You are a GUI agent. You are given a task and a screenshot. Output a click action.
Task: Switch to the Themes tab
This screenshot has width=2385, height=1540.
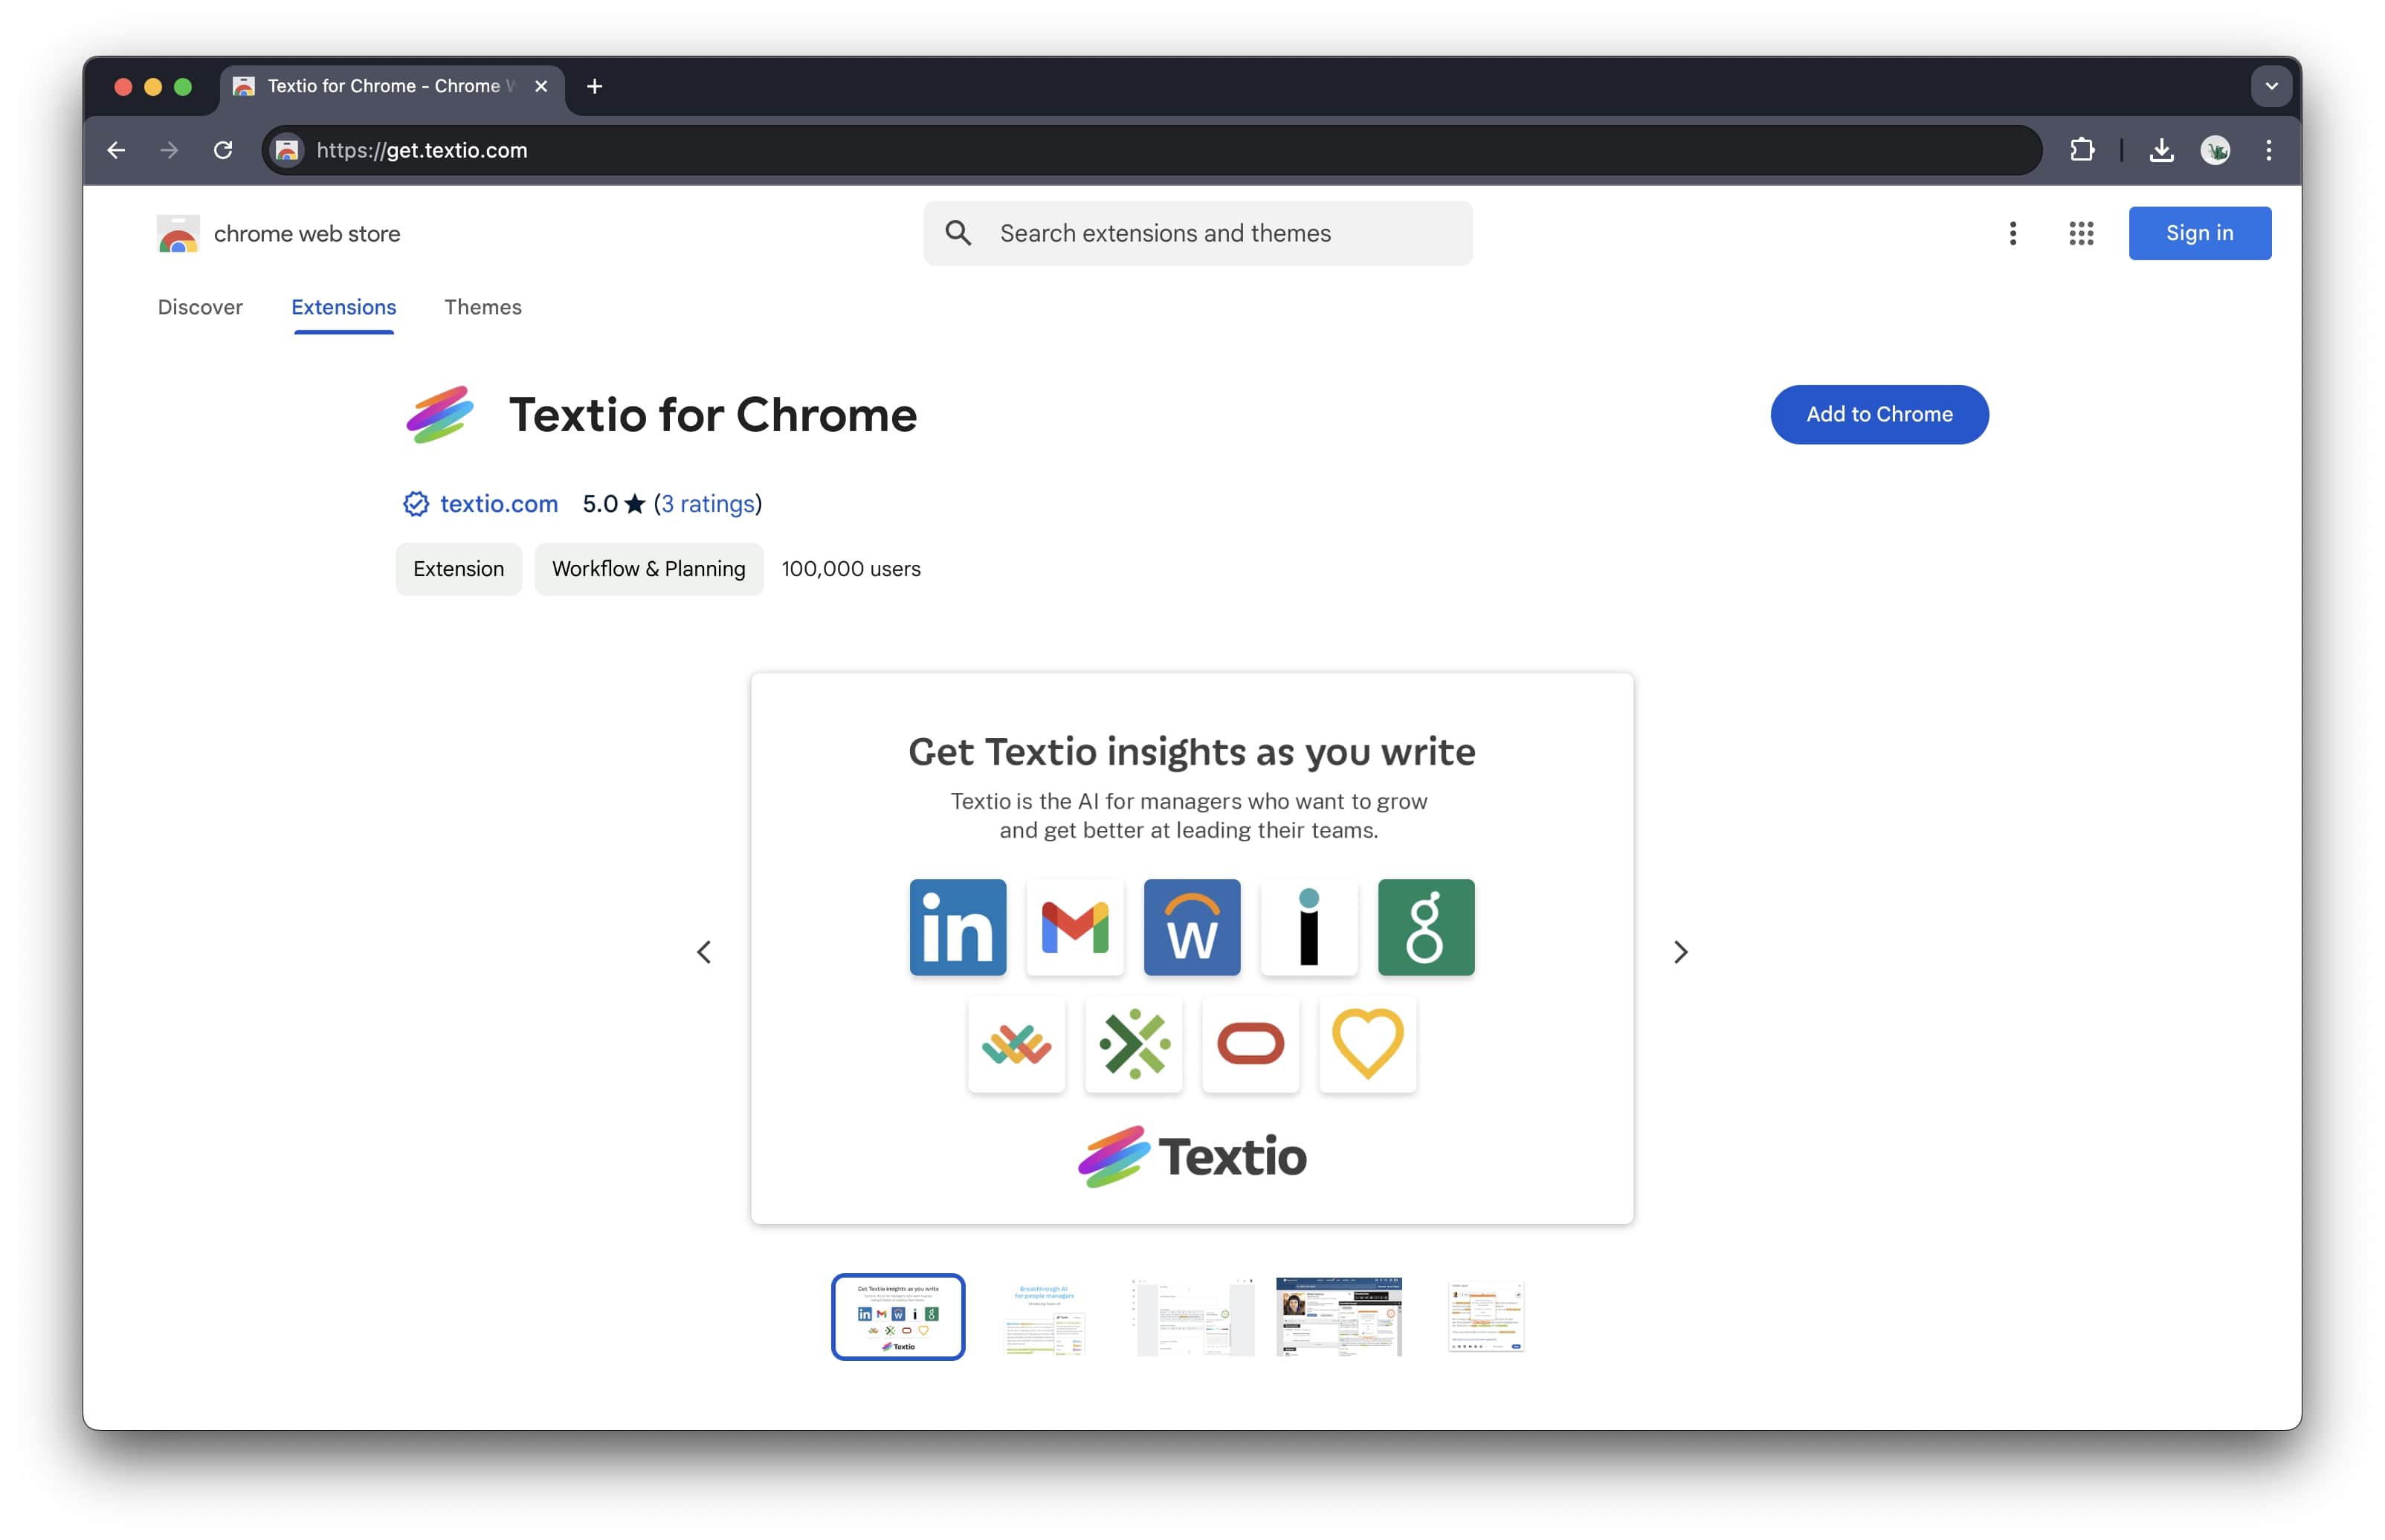point(483,307)
